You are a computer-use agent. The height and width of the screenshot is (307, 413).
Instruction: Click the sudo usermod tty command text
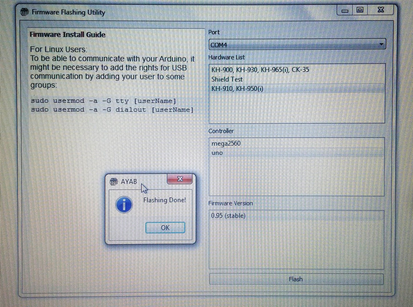point(103,100)
